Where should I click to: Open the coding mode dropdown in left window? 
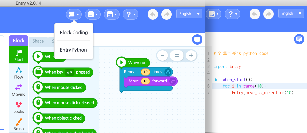[73, 14]
